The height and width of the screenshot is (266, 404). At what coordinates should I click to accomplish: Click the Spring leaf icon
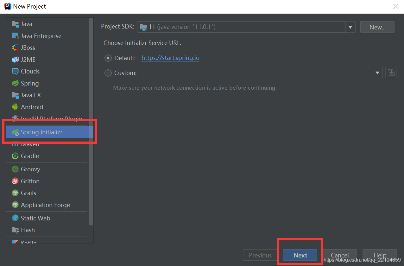point(15,83)
